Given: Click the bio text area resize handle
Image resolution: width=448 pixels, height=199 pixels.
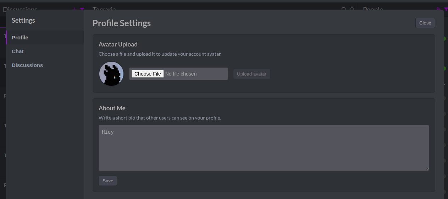Looking at the screenshot, I should coord(427,169).
